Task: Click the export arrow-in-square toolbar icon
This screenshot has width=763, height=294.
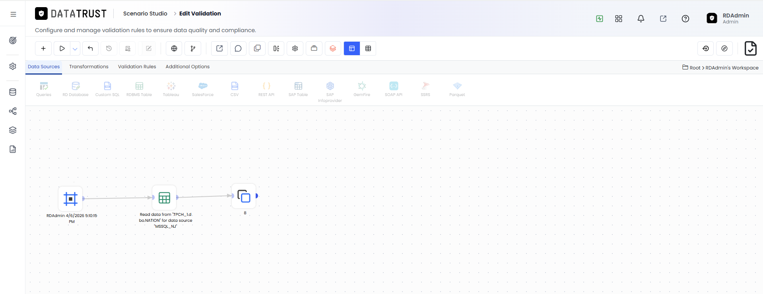Action: [219, 48]
